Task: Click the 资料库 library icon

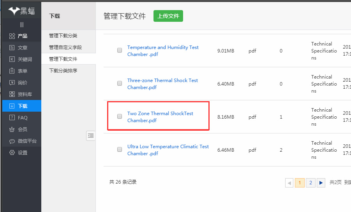Action: (12, 95)
